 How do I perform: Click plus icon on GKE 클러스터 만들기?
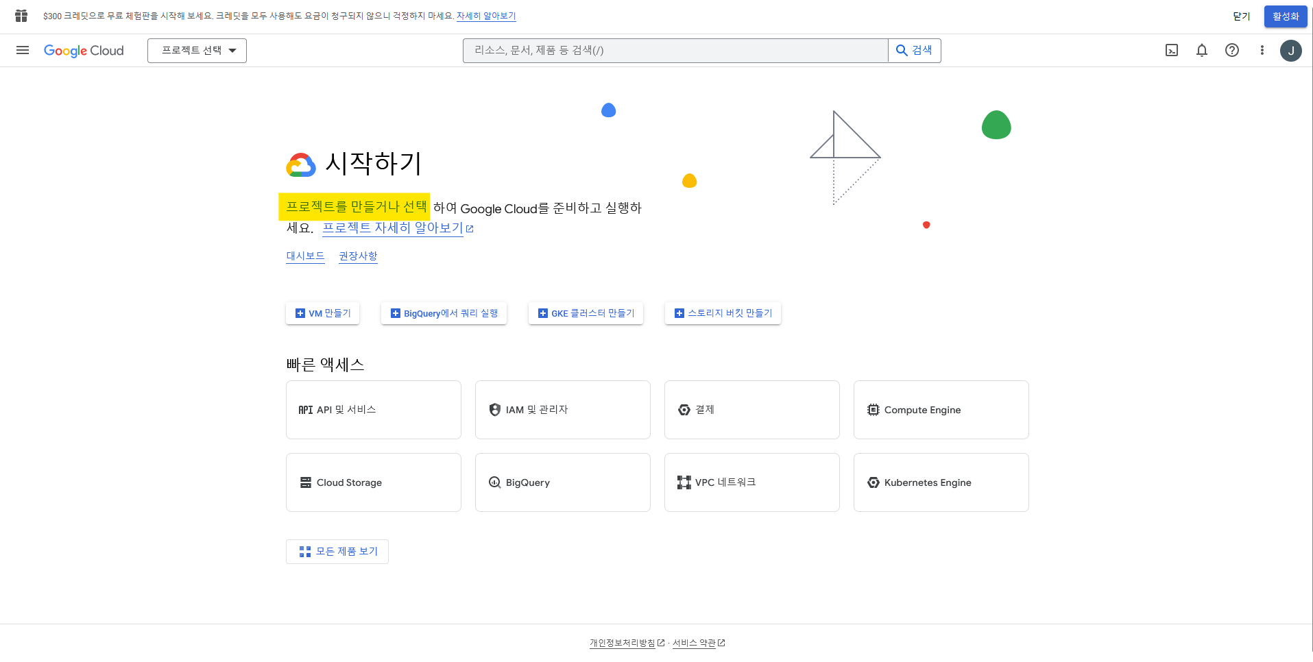(x=543, y=313)
